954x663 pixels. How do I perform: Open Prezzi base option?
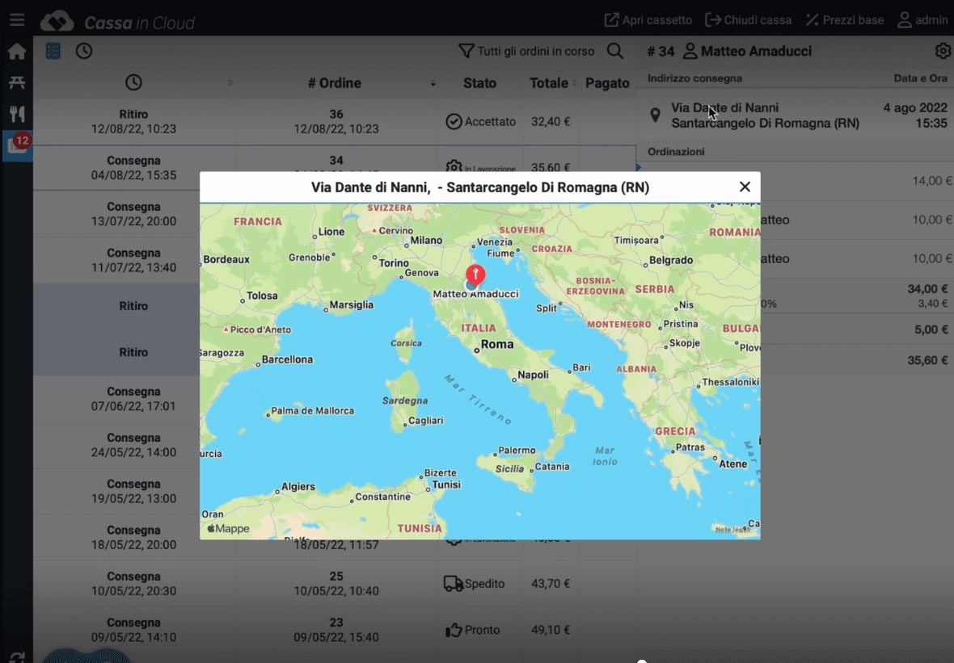pyautogui.click(x=845, y=20)
